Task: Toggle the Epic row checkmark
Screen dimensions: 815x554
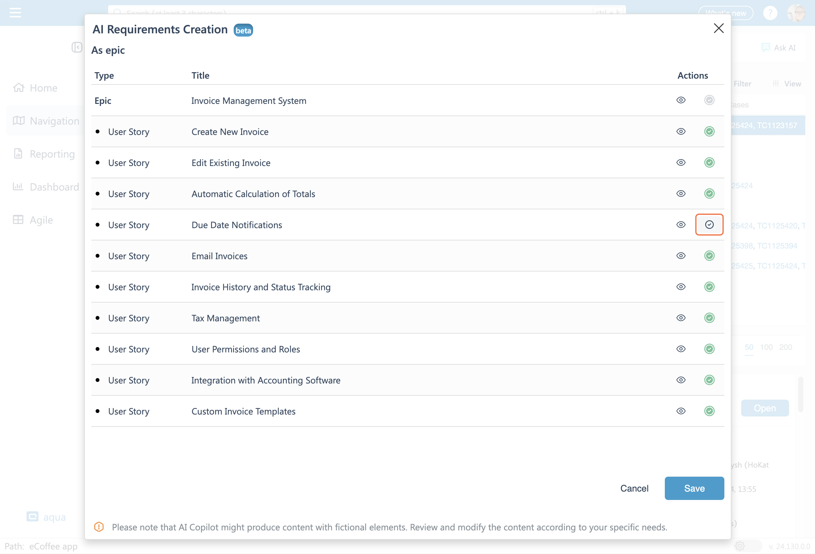Action: point(709,100)
